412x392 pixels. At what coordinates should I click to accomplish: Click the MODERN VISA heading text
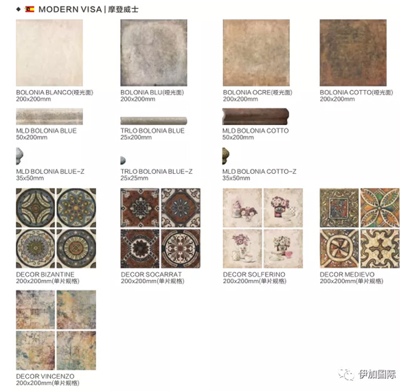click(70, 10)
